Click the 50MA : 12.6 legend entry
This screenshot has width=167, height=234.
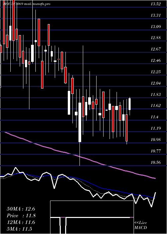[x=21, y=209]
